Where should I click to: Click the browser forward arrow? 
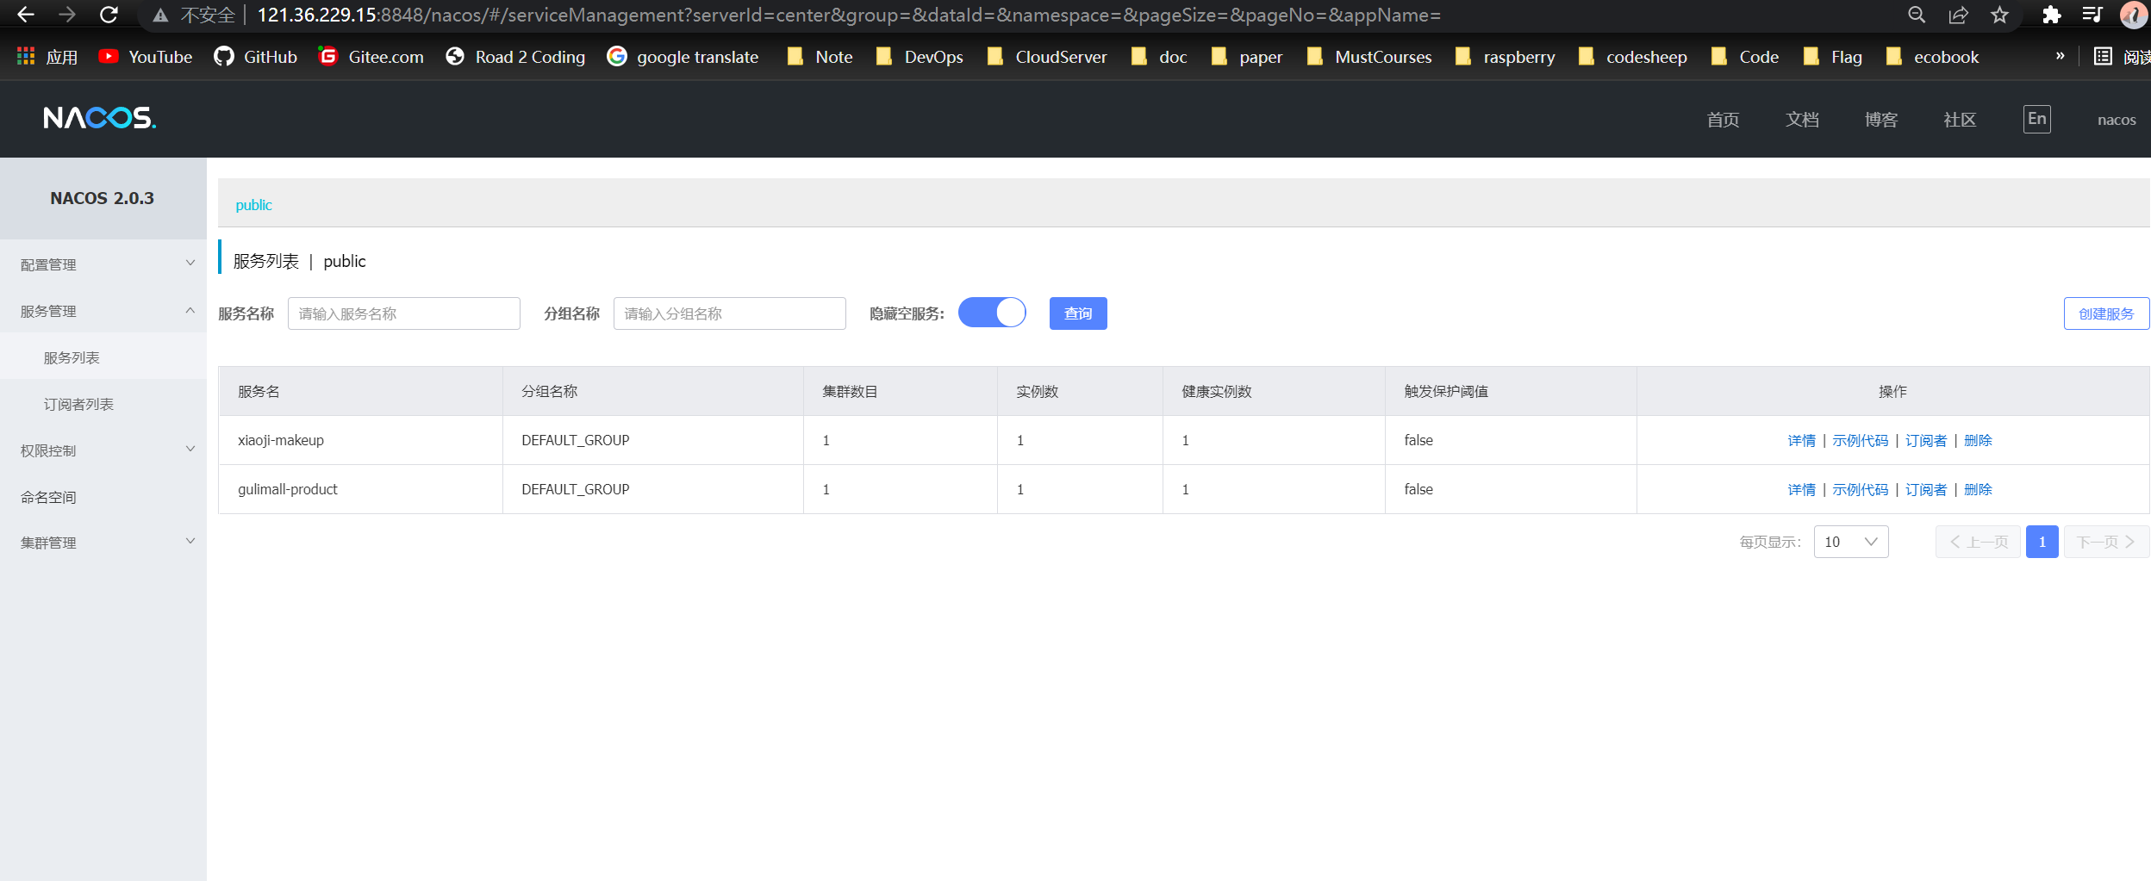(x=67, y=15)
